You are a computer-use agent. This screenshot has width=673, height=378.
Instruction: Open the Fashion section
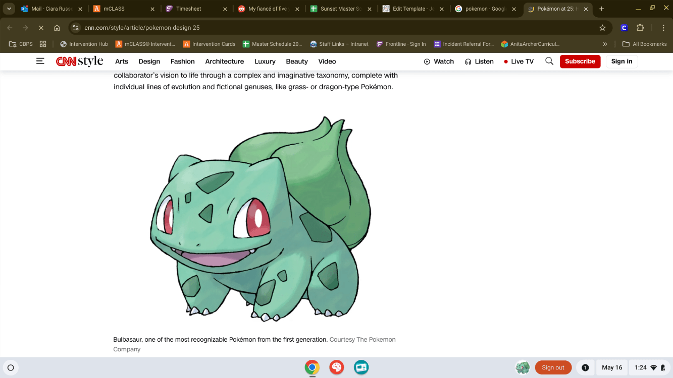click(x=183, y=61)
